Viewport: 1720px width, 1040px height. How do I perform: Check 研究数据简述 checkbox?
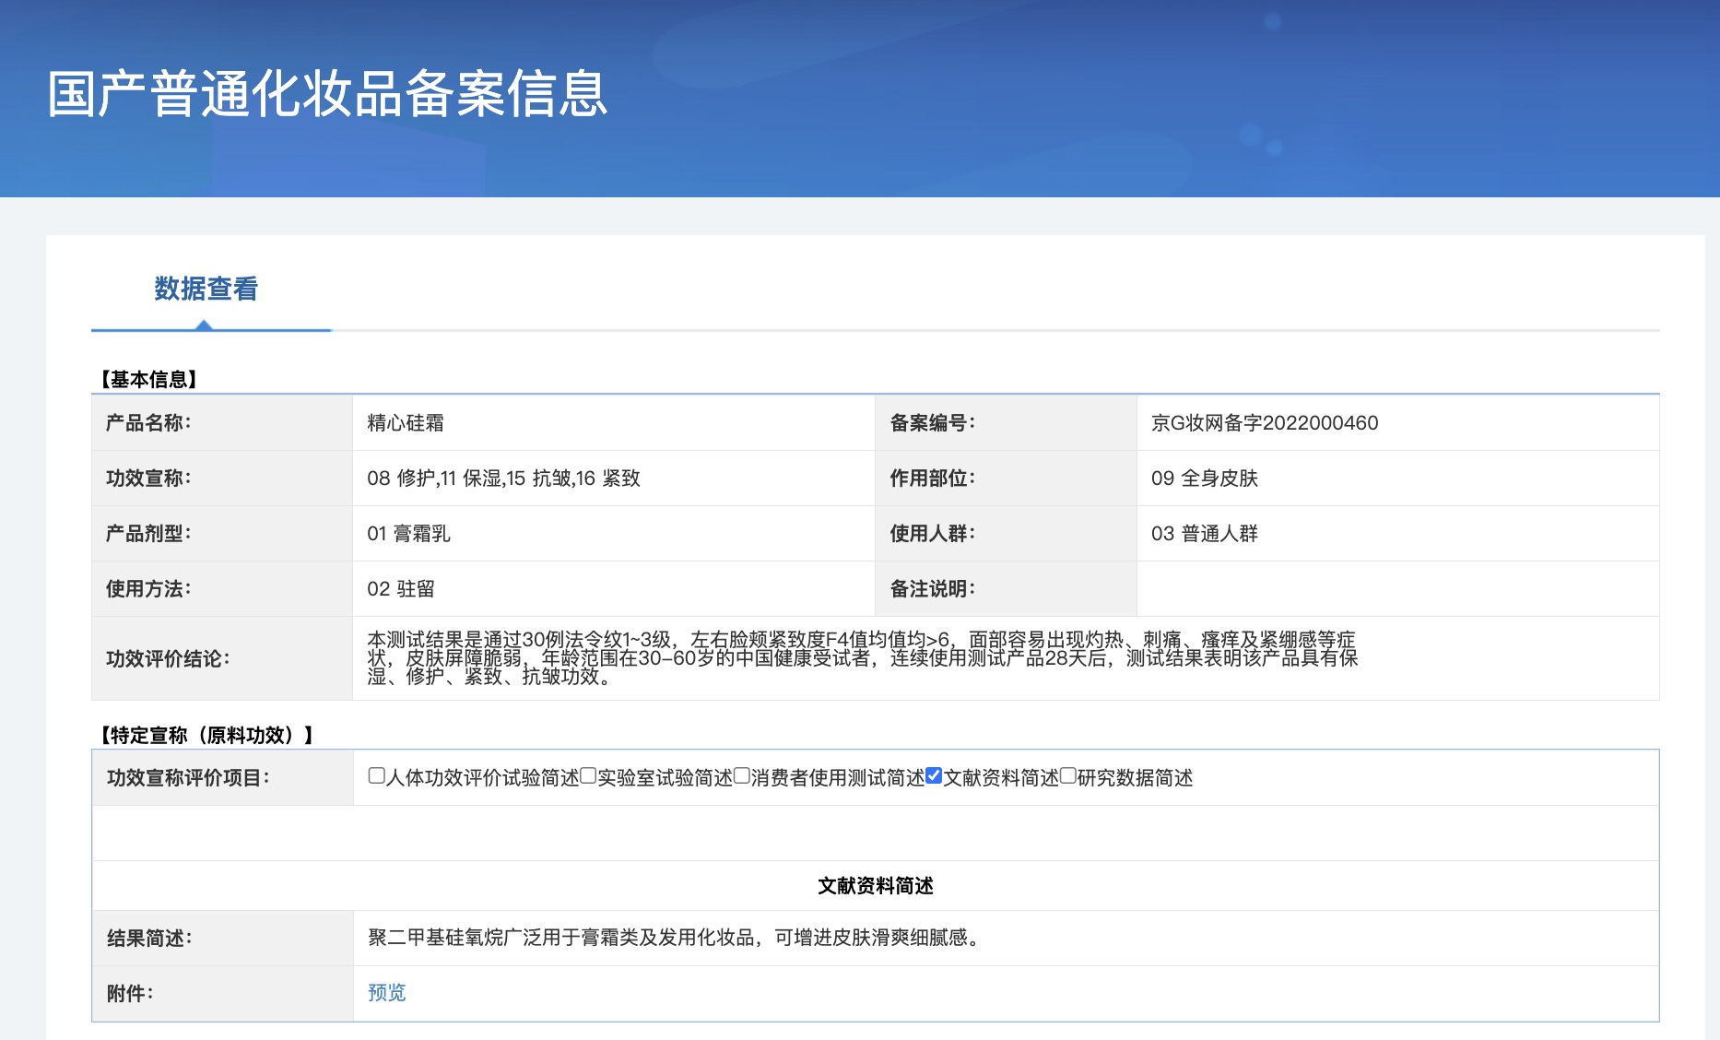[x=1068, y=776]
